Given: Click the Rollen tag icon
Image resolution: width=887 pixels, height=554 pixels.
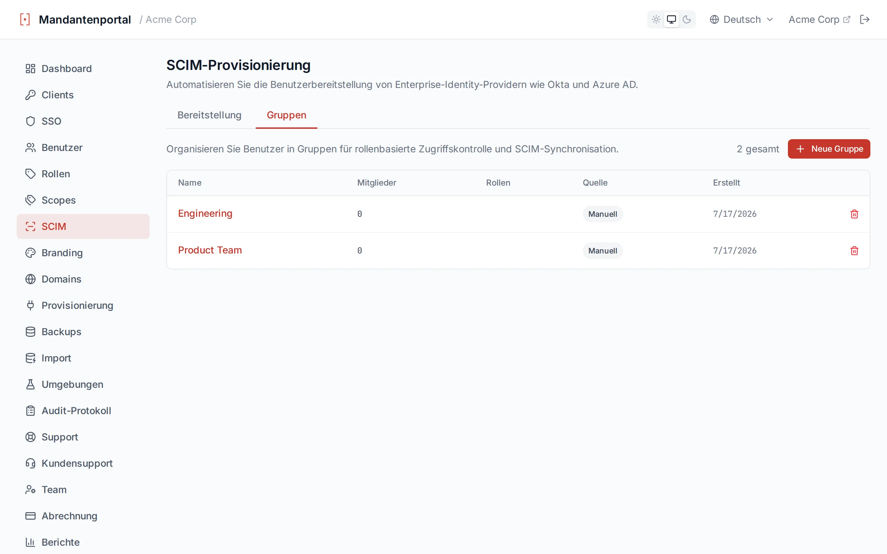Looking at the screenshot, I should click(x=30, y=174).
